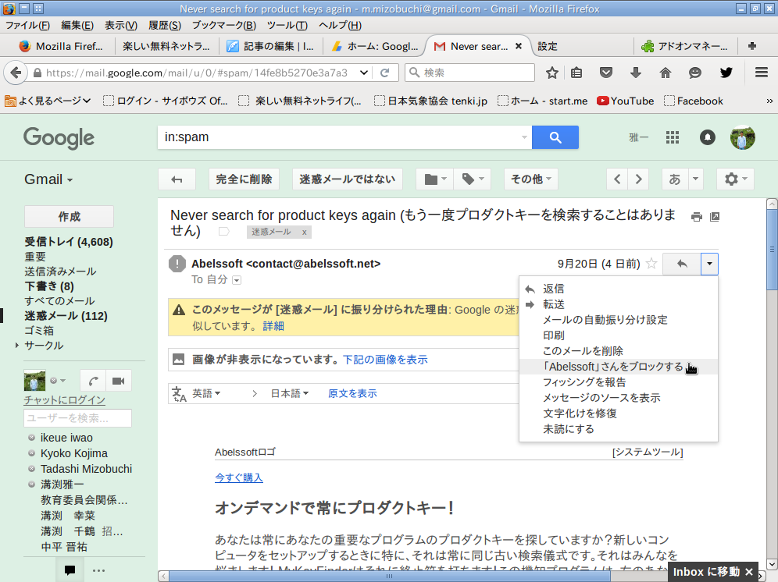Go to the older message arrow
Image resolution: width=778 pixels, height=582 pixels.
[x=639, y=179]
